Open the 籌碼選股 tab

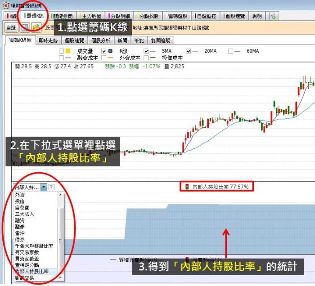(178, 16)
